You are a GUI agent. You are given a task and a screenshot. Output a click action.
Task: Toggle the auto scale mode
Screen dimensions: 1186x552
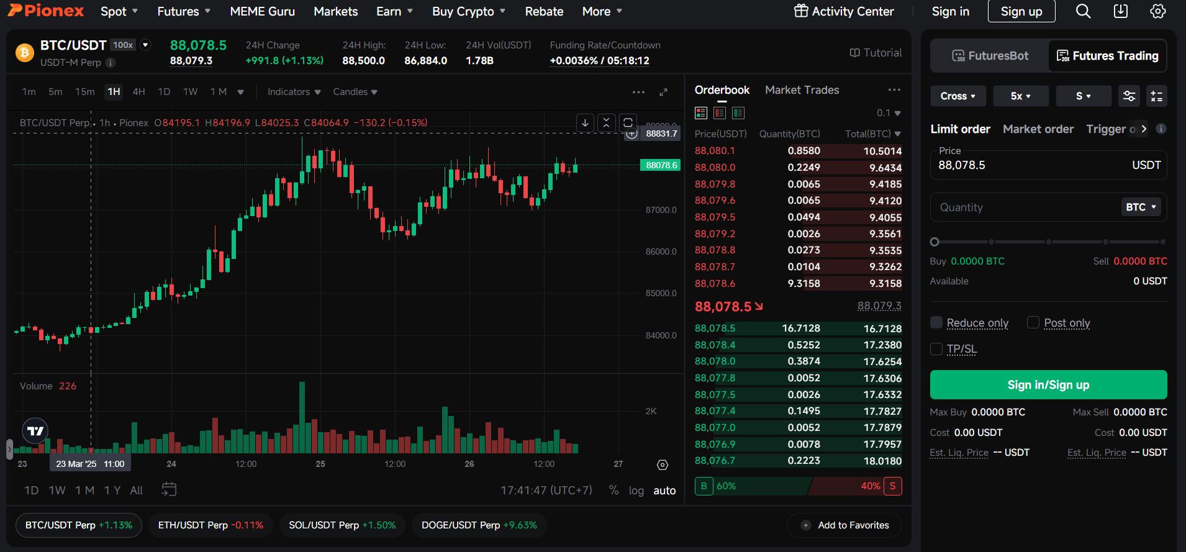click(664, 491)
